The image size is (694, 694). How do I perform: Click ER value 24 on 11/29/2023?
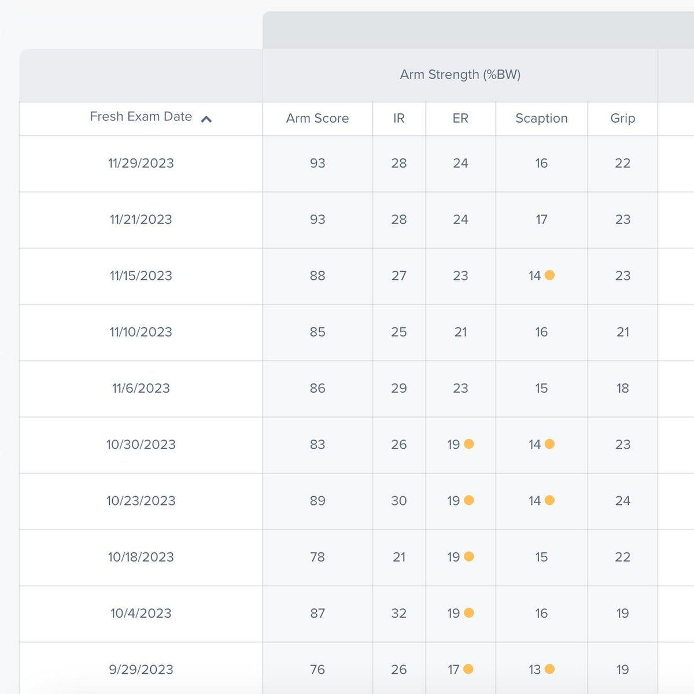tap(460, 164)
